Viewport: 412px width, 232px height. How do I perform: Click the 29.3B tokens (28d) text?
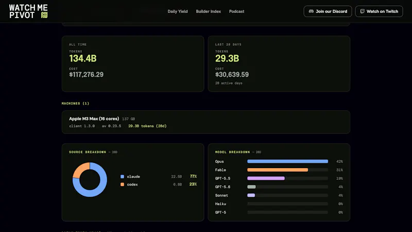click(147, 126)
